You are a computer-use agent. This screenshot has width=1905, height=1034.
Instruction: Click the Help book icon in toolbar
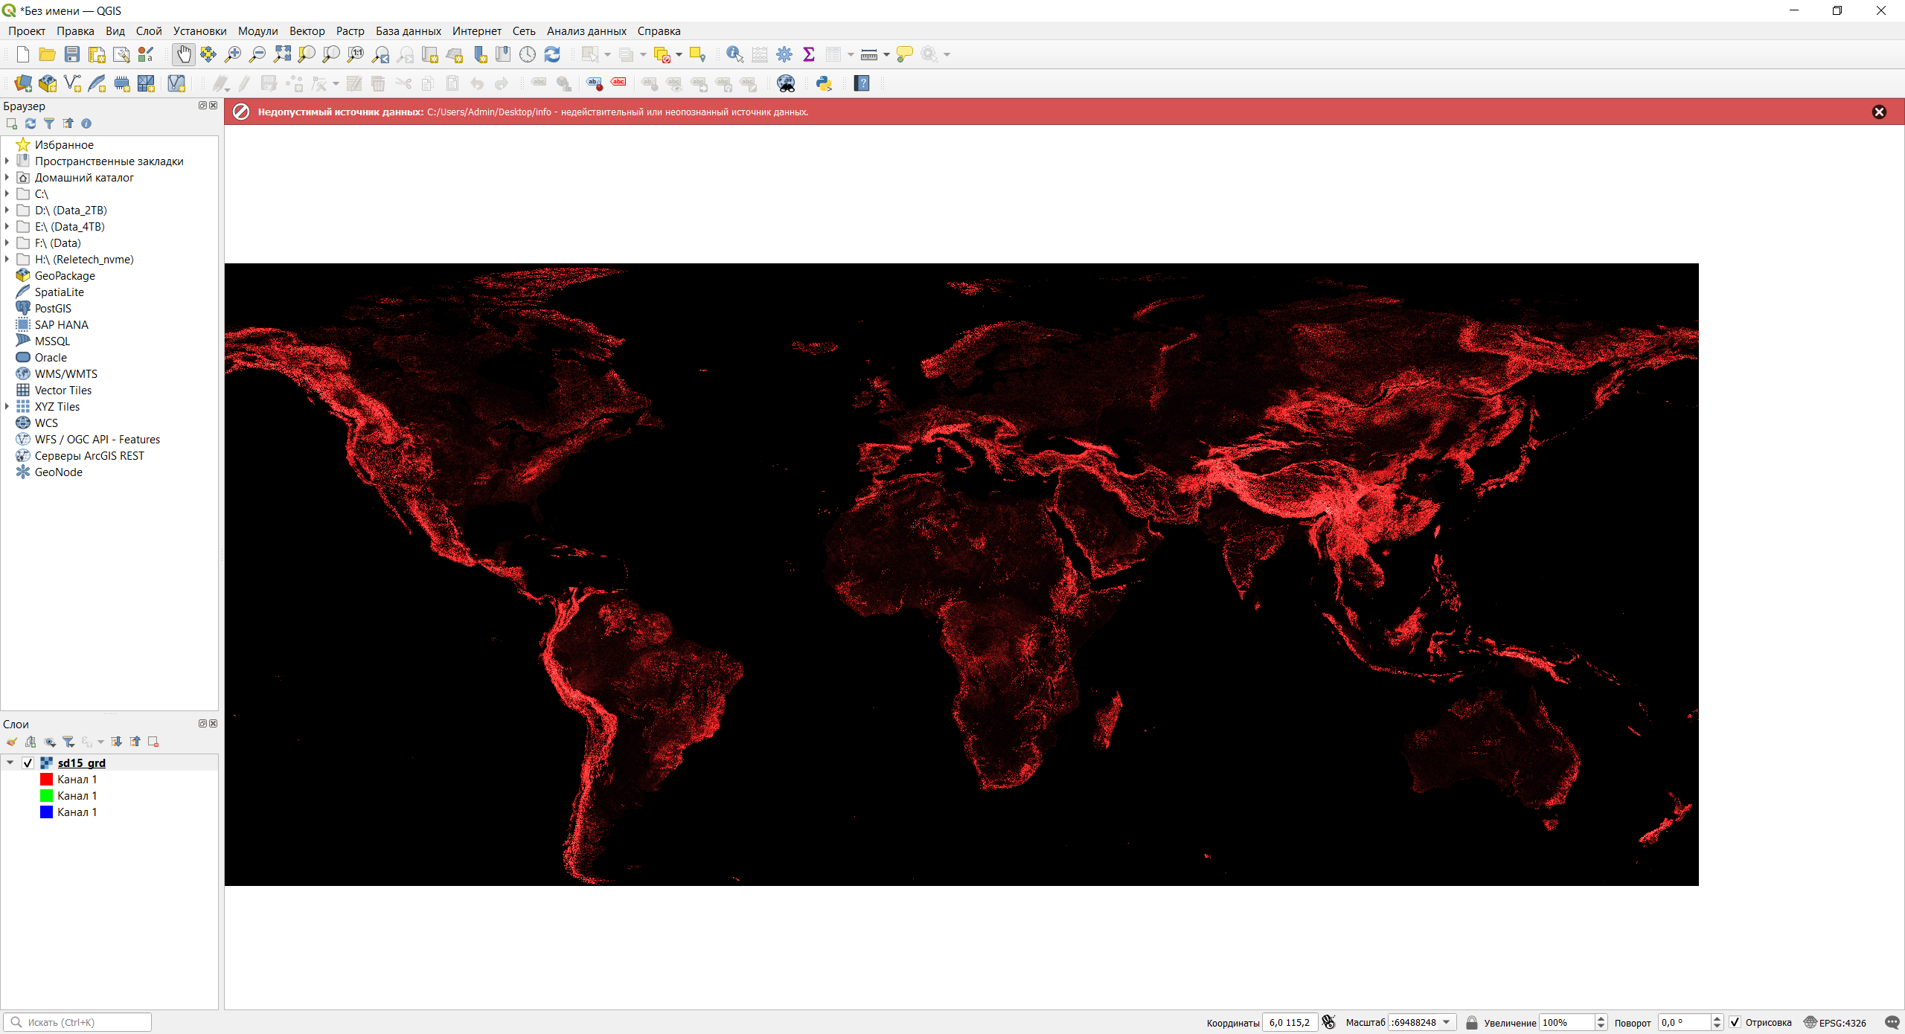(x=862, y=83)
